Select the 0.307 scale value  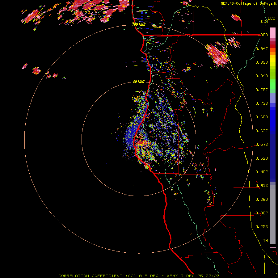coord(262,213)
